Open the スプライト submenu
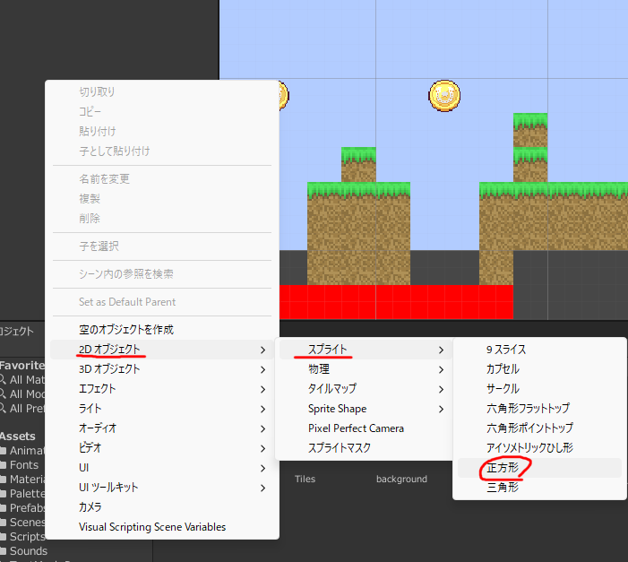 (x=366, y=350)
